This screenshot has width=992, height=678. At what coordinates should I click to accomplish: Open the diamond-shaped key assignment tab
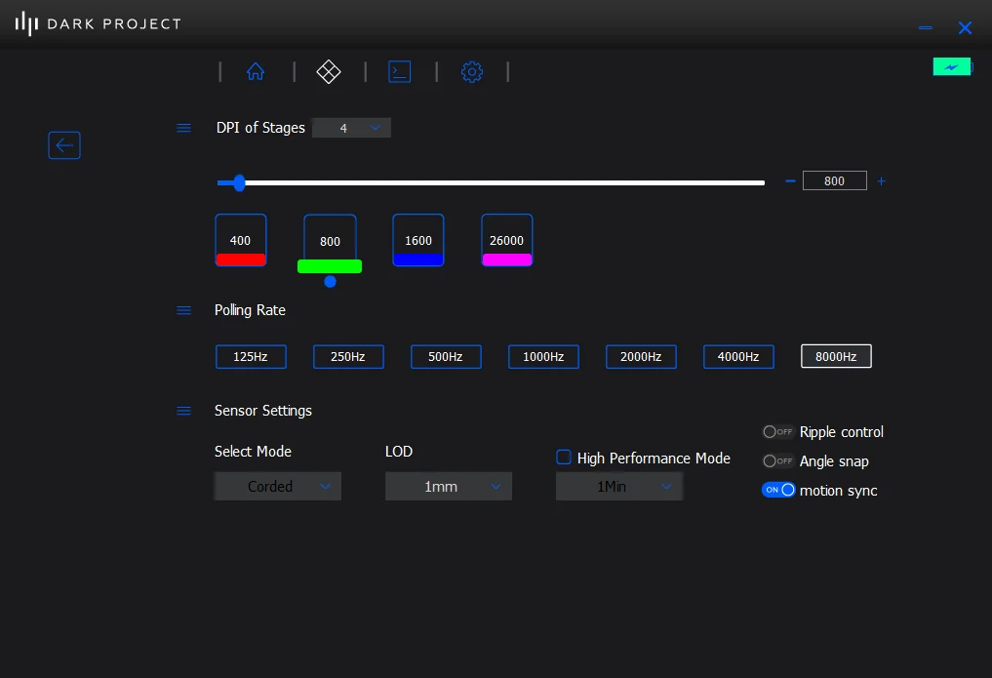coord(329,71)
